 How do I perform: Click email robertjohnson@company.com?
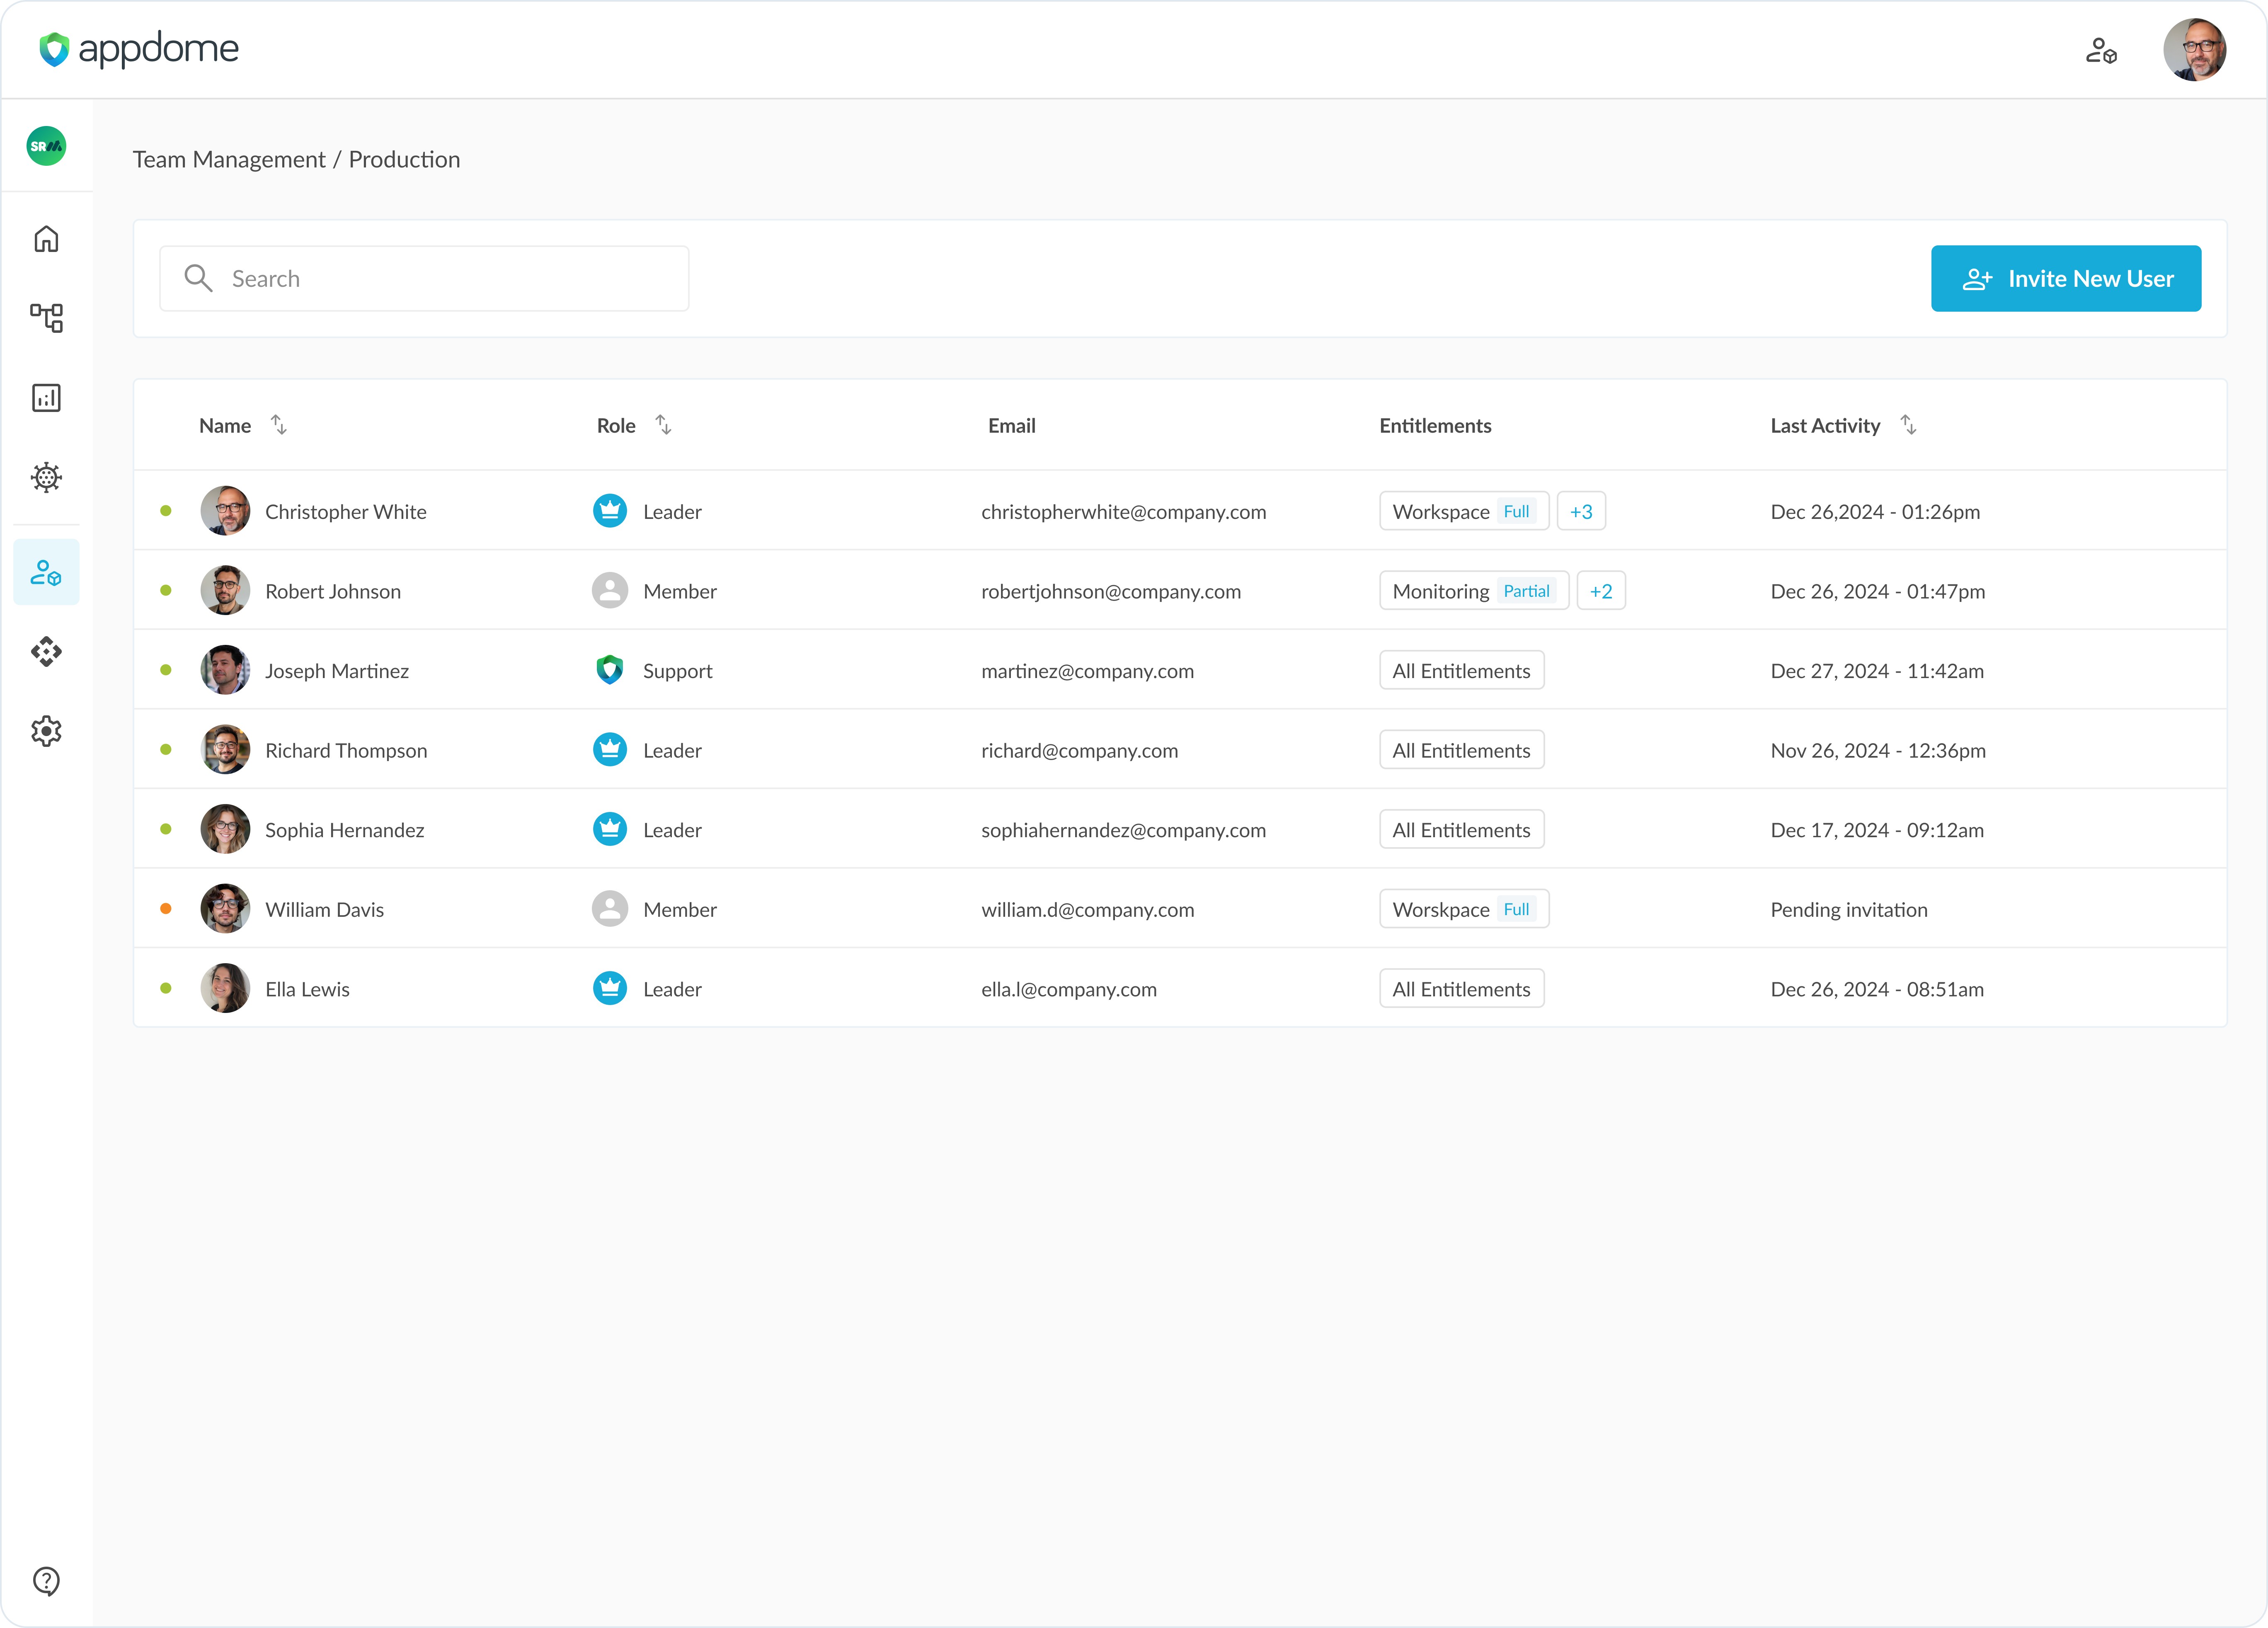click(x=1111, y=591)
